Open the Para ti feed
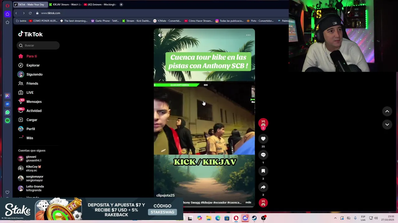 click(x=28, y=56)
